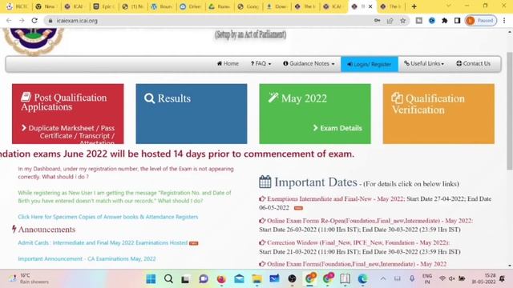View site info via the padlock icon
Screen dimensions: 513x288
(50, 21)
